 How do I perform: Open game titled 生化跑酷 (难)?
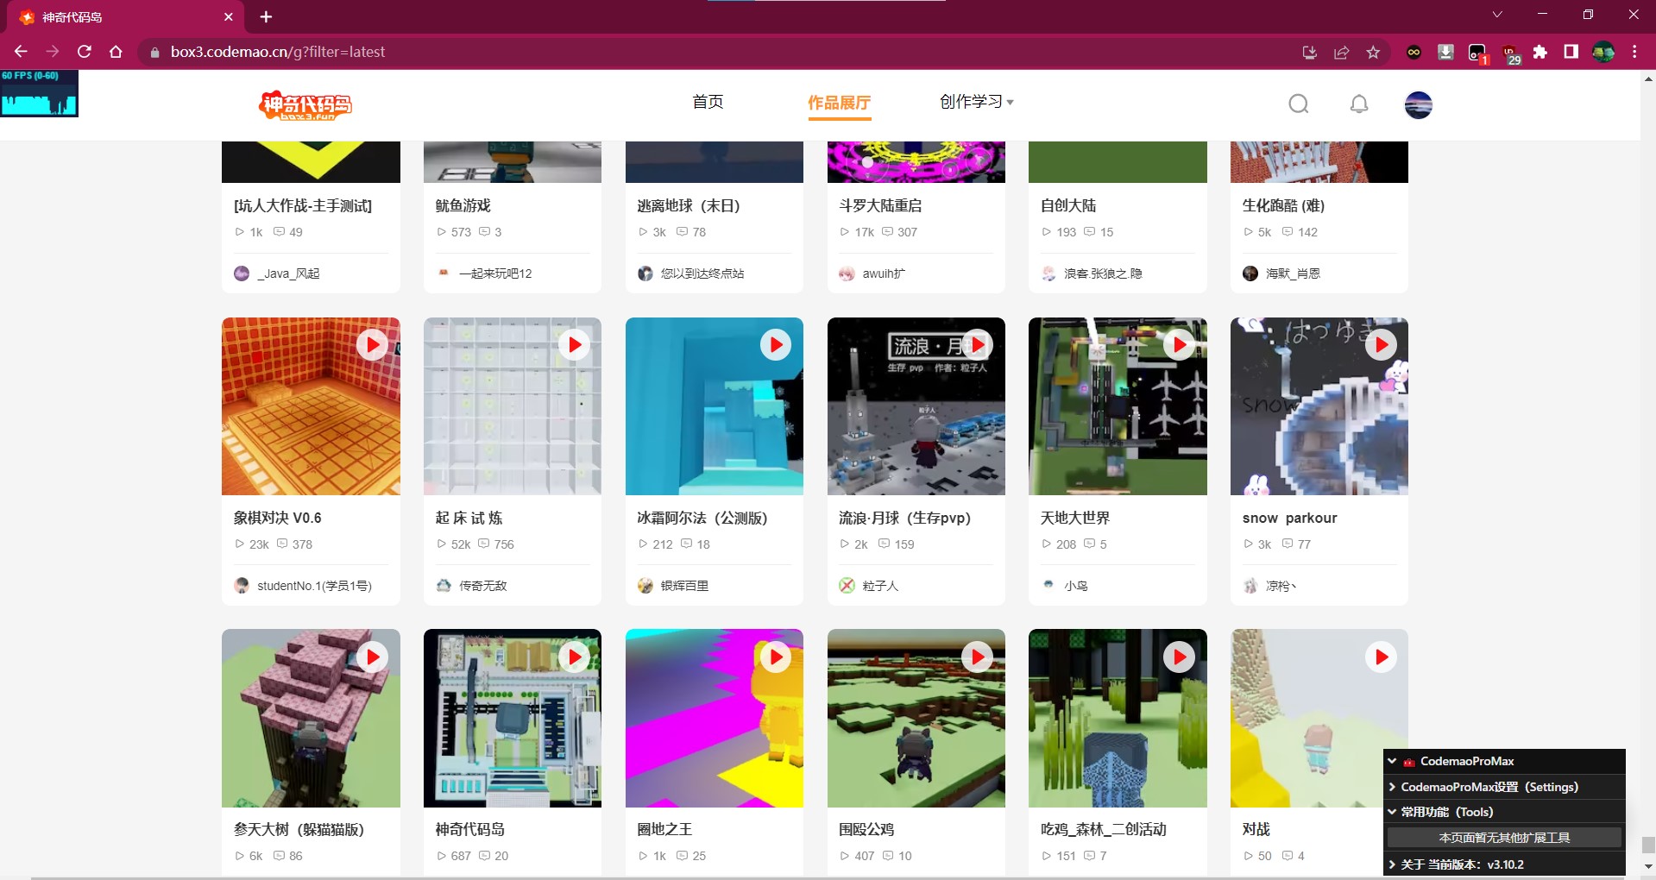click(1283, 205)
